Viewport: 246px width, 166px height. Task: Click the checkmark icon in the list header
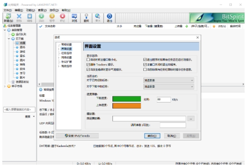(x=41, y=27)
